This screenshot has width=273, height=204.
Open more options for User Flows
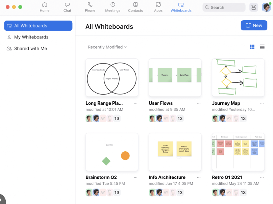(199, 103)
